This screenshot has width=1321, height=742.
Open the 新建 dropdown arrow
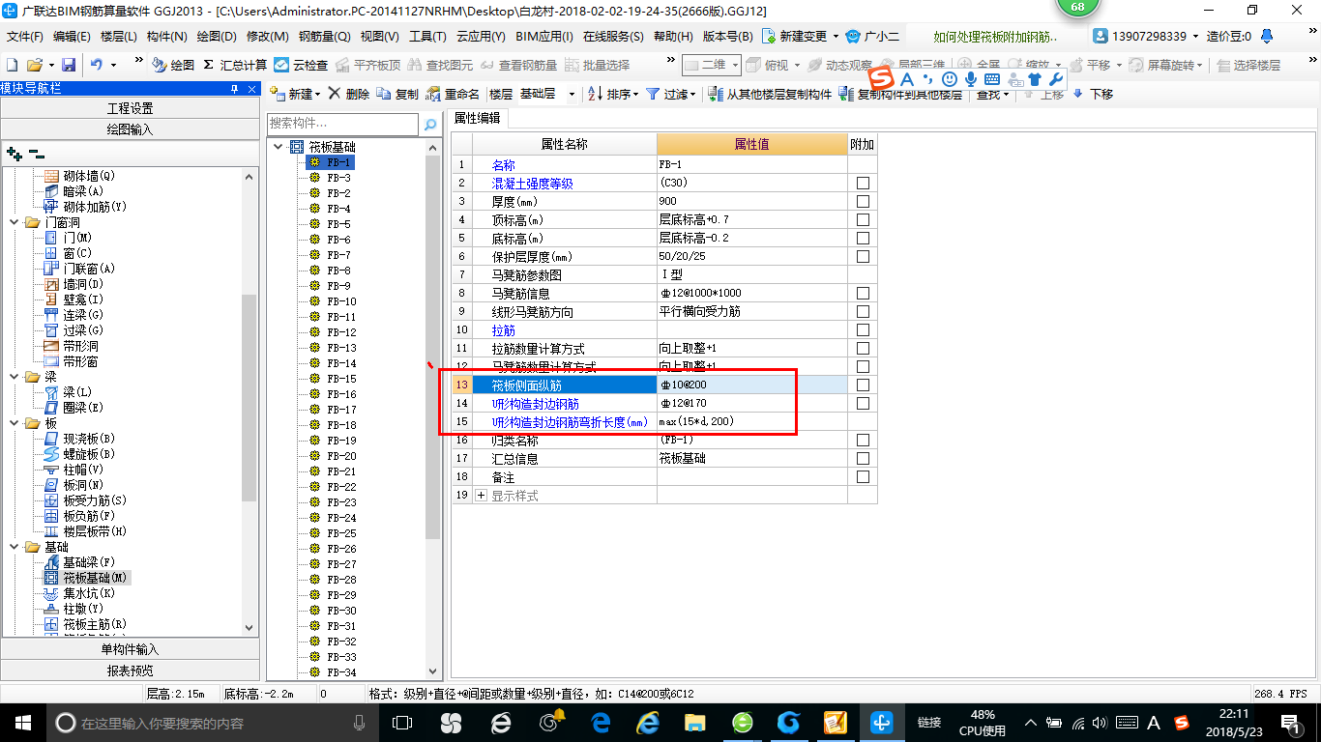point(319,94)
